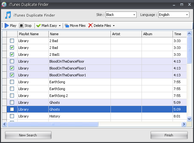Click the Finish button

click(169, 135)
